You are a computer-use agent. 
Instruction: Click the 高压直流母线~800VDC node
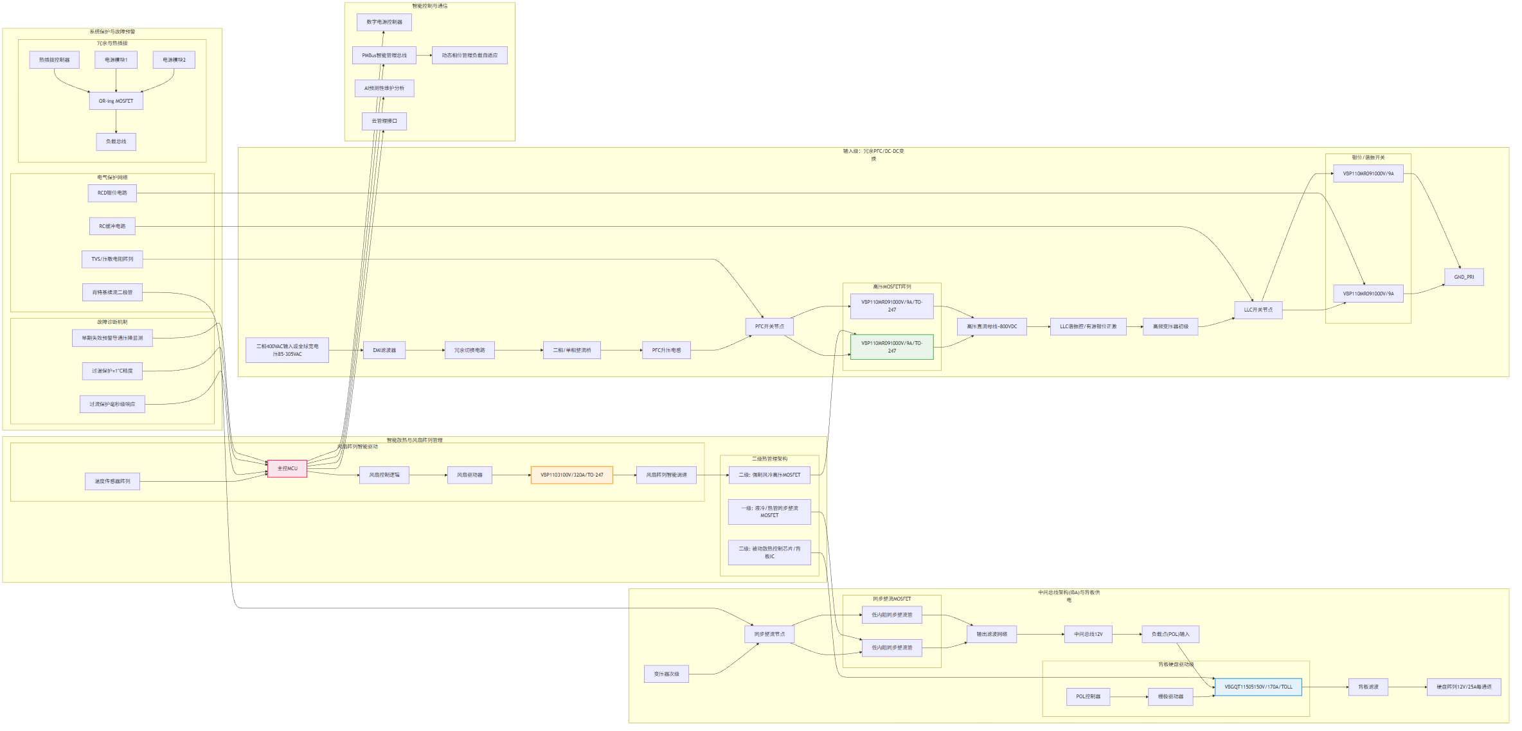click(x=992, y=326)
